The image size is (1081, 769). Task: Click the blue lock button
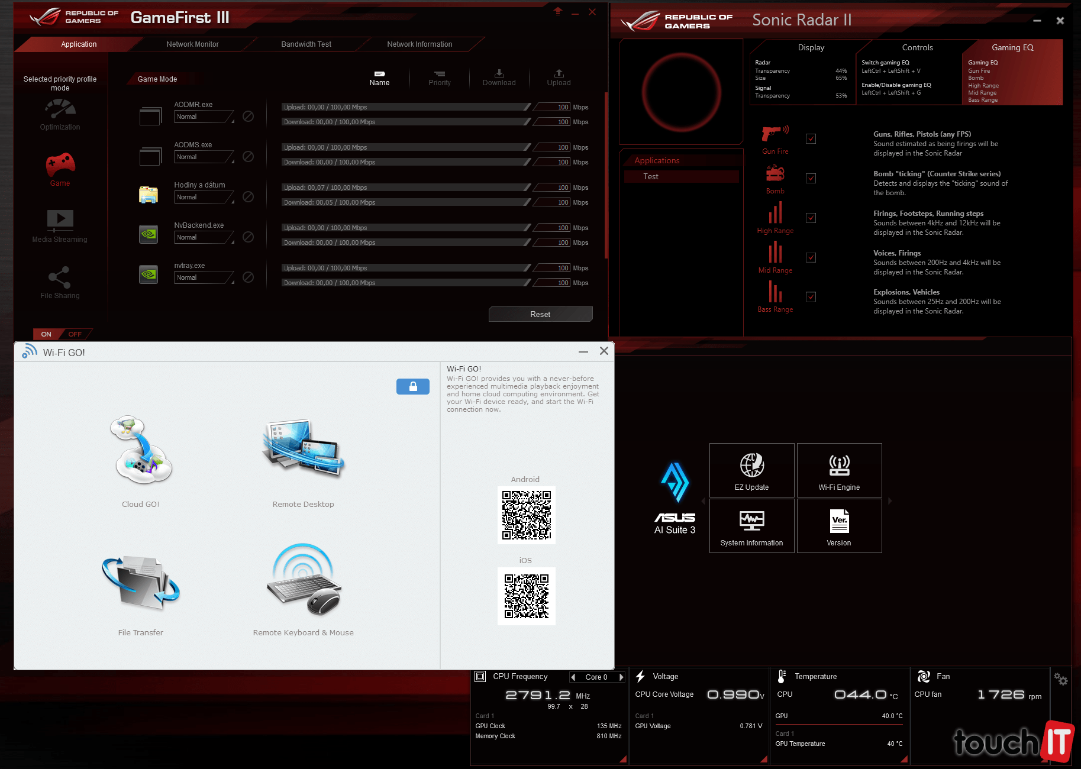[x=412, y=386]
